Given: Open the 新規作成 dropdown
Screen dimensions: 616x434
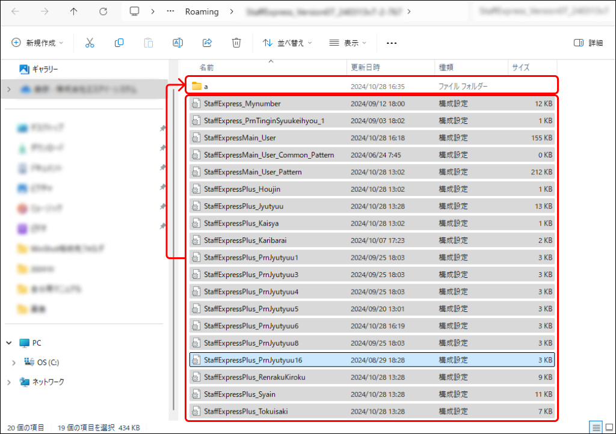Looking at the screenshot, I should (37, 43).
